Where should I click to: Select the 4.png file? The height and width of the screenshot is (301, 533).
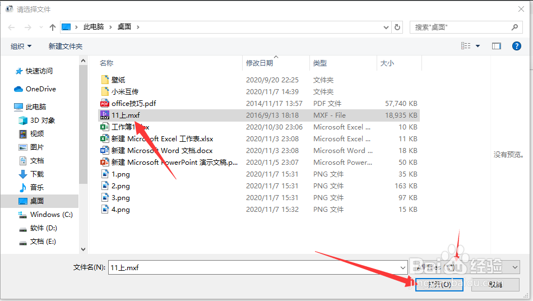(x=120, y=210)
